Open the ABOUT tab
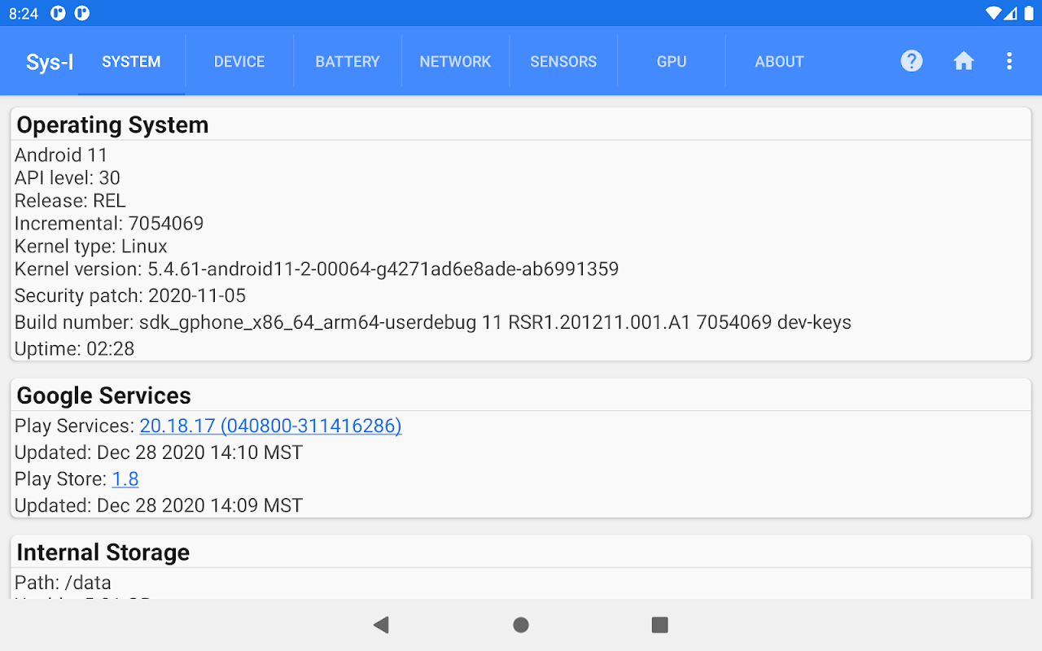 [x=779, y=62]
